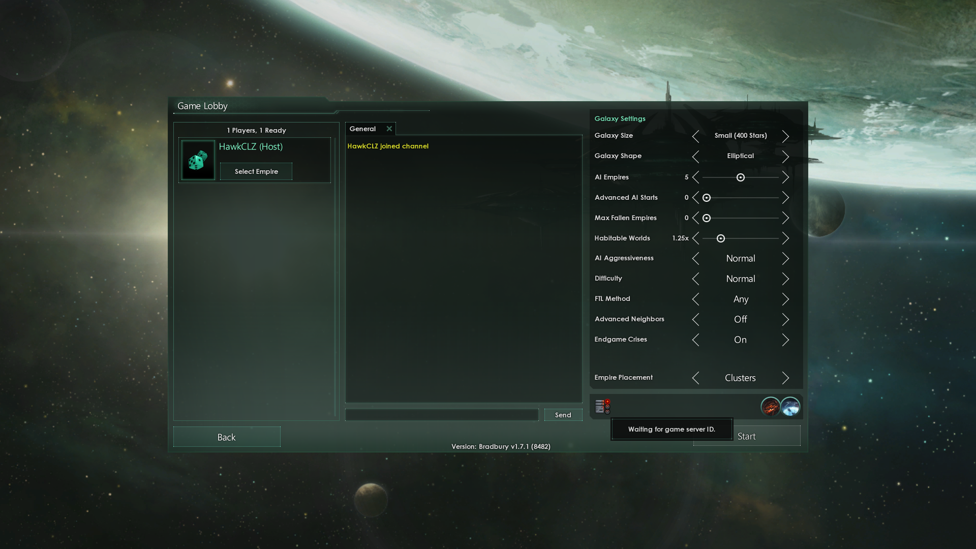The height and width of the screenshot is (549, 976).
Task: Click the blue spaceship DLC icon
Action: [790, 407]
